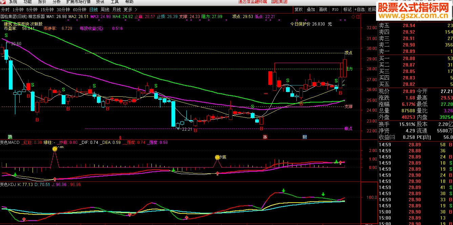Click the red B marker under 22.21 low
453x225 pixels.
coord(195,130)
